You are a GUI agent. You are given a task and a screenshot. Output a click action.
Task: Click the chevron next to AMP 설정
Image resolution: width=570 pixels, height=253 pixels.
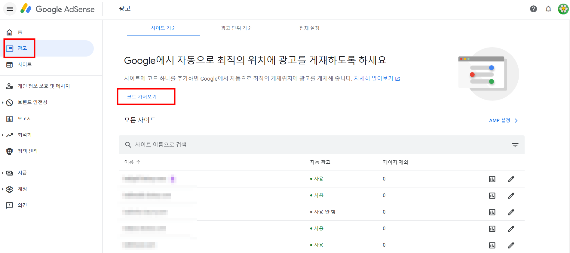click(x=516, y=121)
